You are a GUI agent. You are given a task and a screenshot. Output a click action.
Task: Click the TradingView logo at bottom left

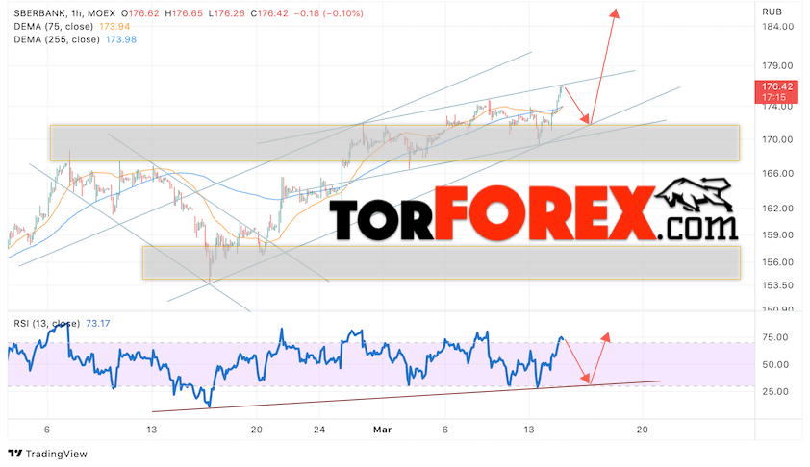coord(48,454)
